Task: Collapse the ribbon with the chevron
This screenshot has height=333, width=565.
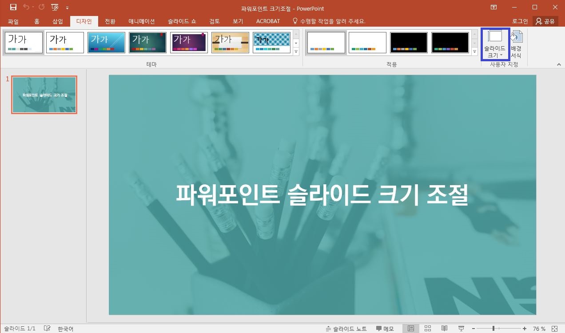Action: tap(559, 65)
